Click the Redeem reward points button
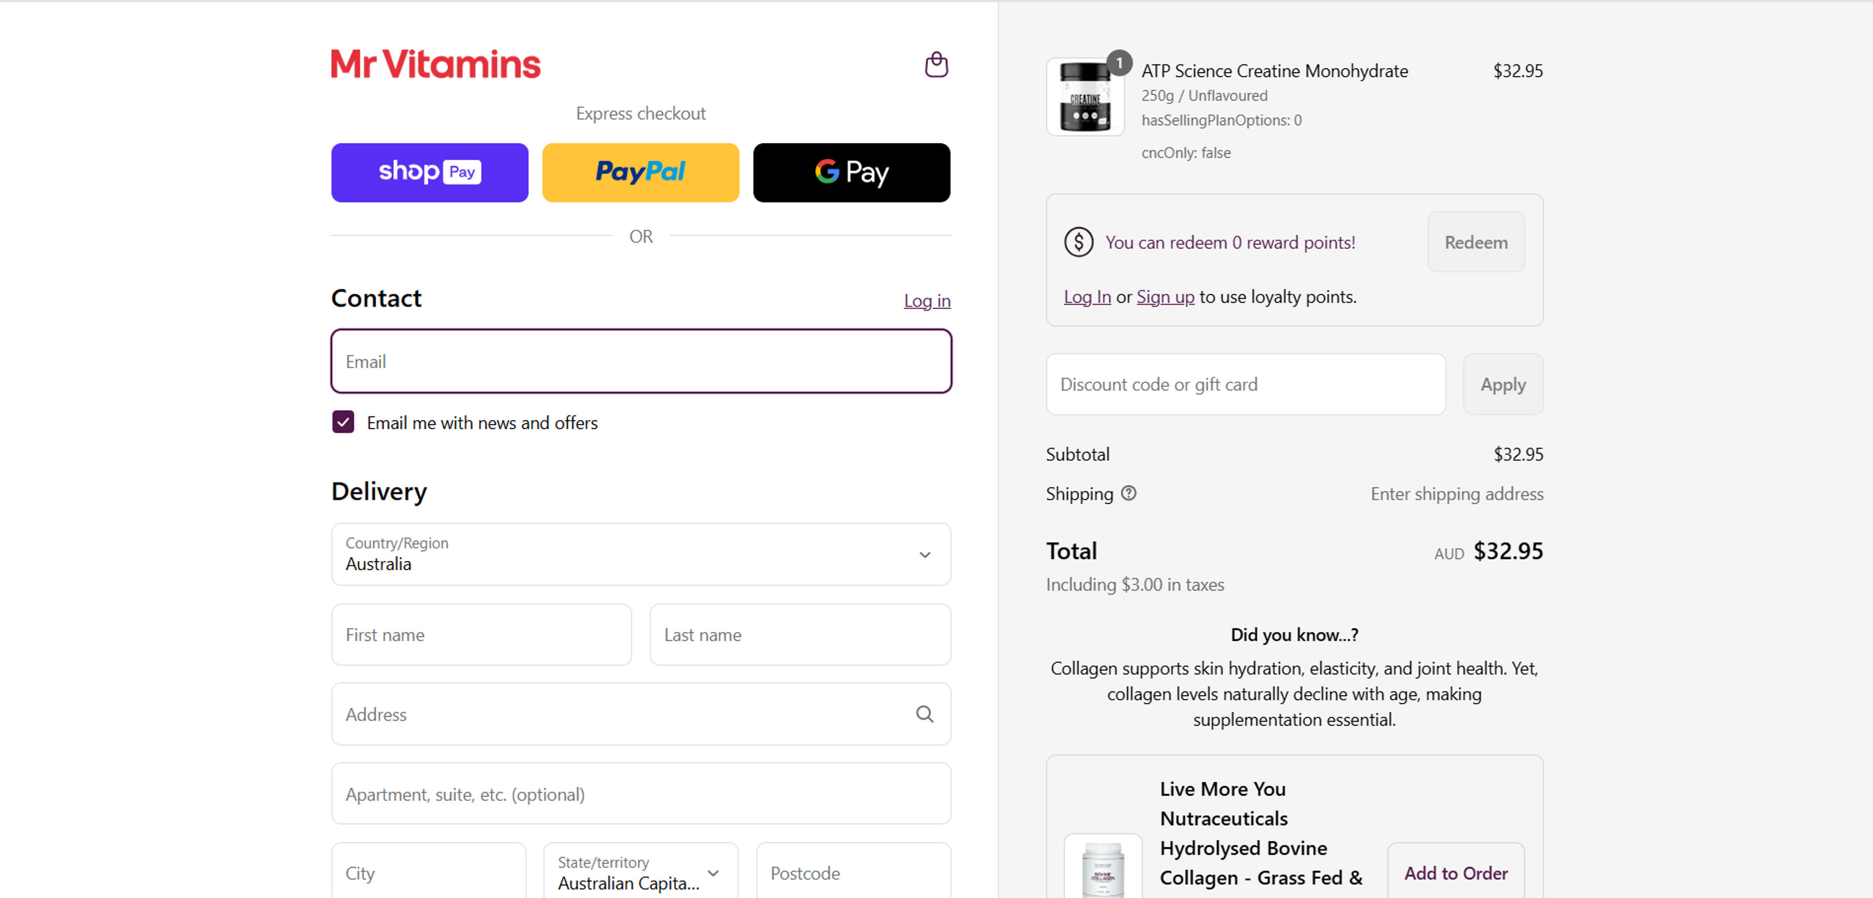 click(x=1475, y=242)
